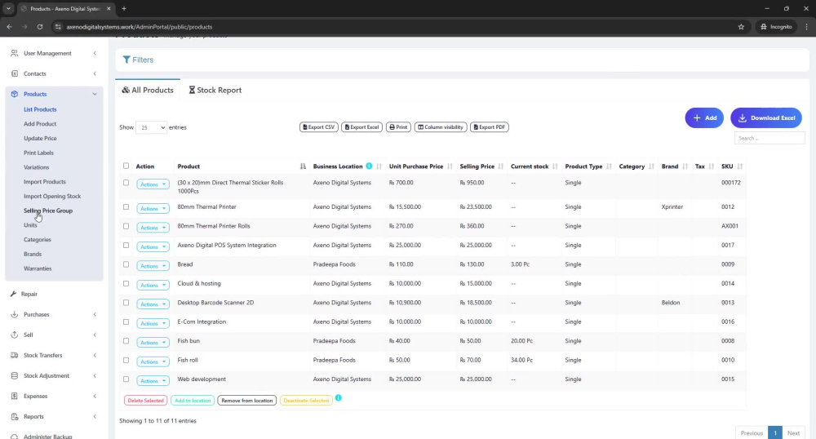Click the info icon next to Deactivate Selected
816x439 pixels.
coord(339,398)
